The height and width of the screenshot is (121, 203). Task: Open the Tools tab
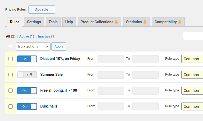point(53,22)
